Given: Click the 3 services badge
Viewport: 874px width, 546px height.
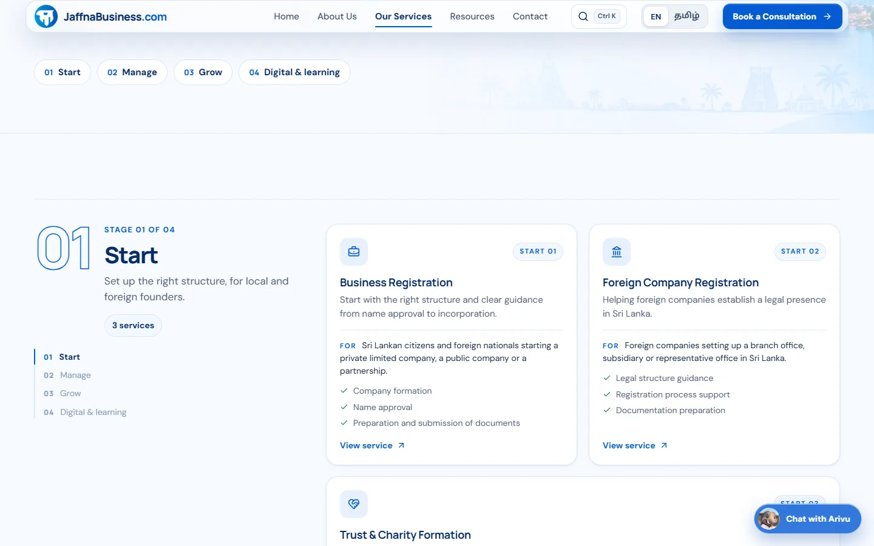Looking at the screenshot, I should (x=133, y=325).
